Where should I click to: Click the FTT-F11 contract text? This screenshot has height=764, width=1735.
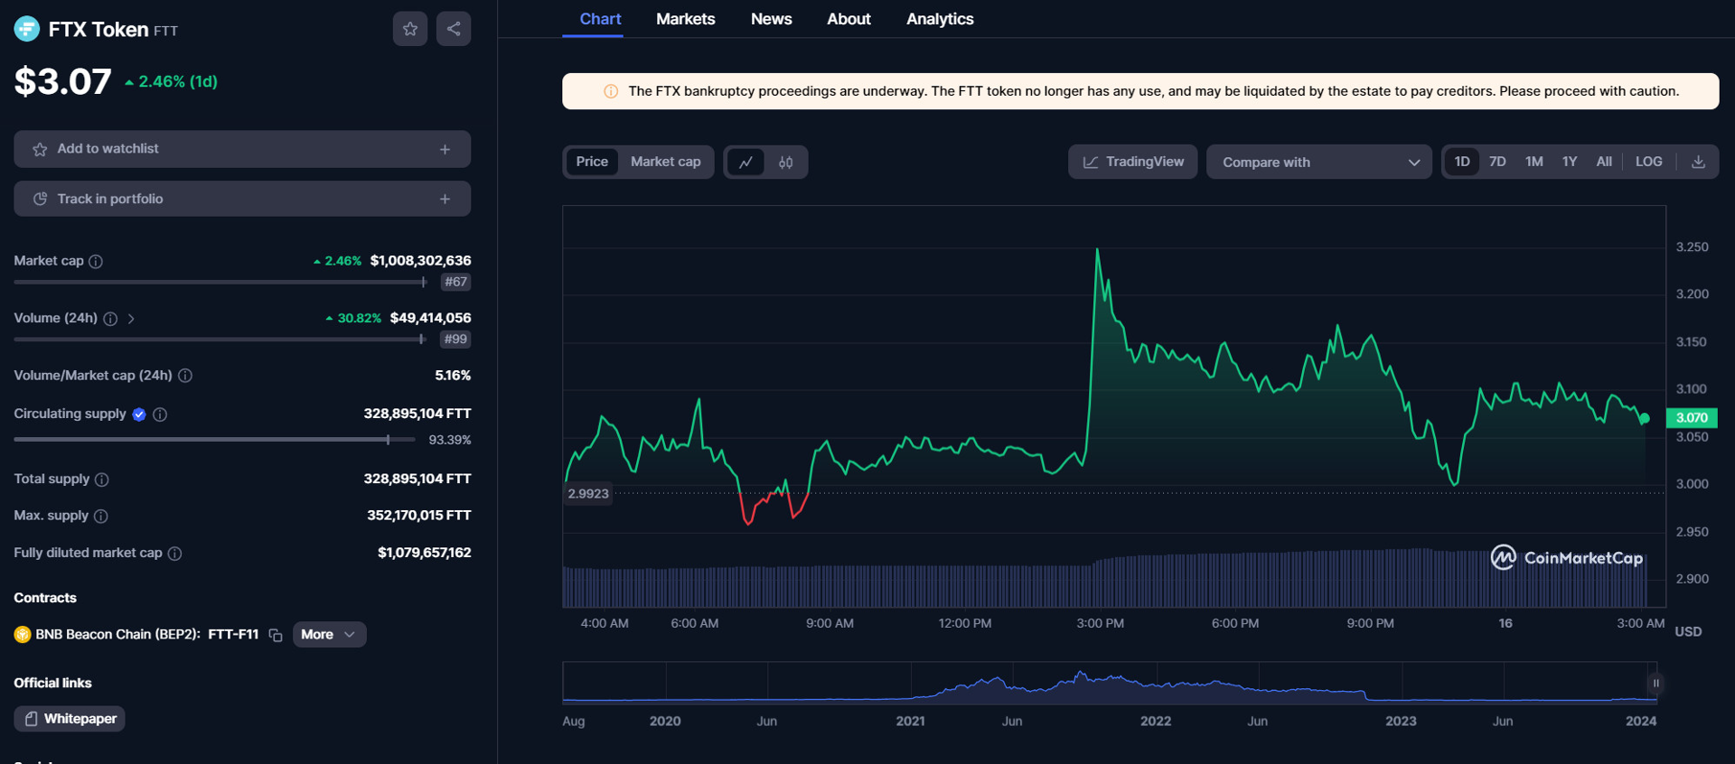point(233,635)
